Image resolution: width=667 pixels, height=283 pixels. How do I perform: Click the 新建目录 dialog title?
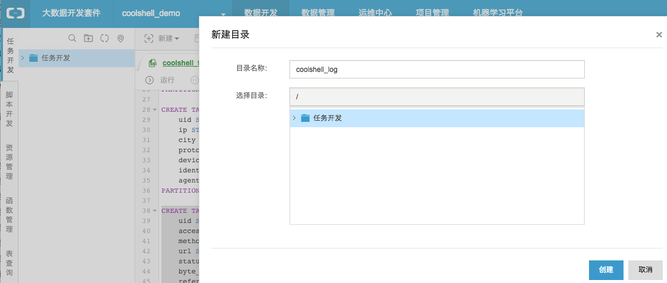click(x=230, y=35)
